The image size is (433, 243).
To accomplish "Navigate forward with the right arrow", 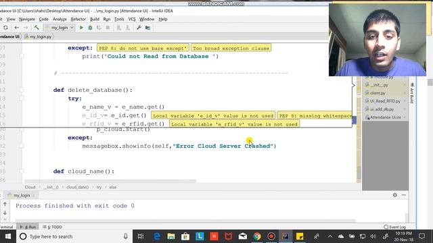I will click(x=26, y=28).
